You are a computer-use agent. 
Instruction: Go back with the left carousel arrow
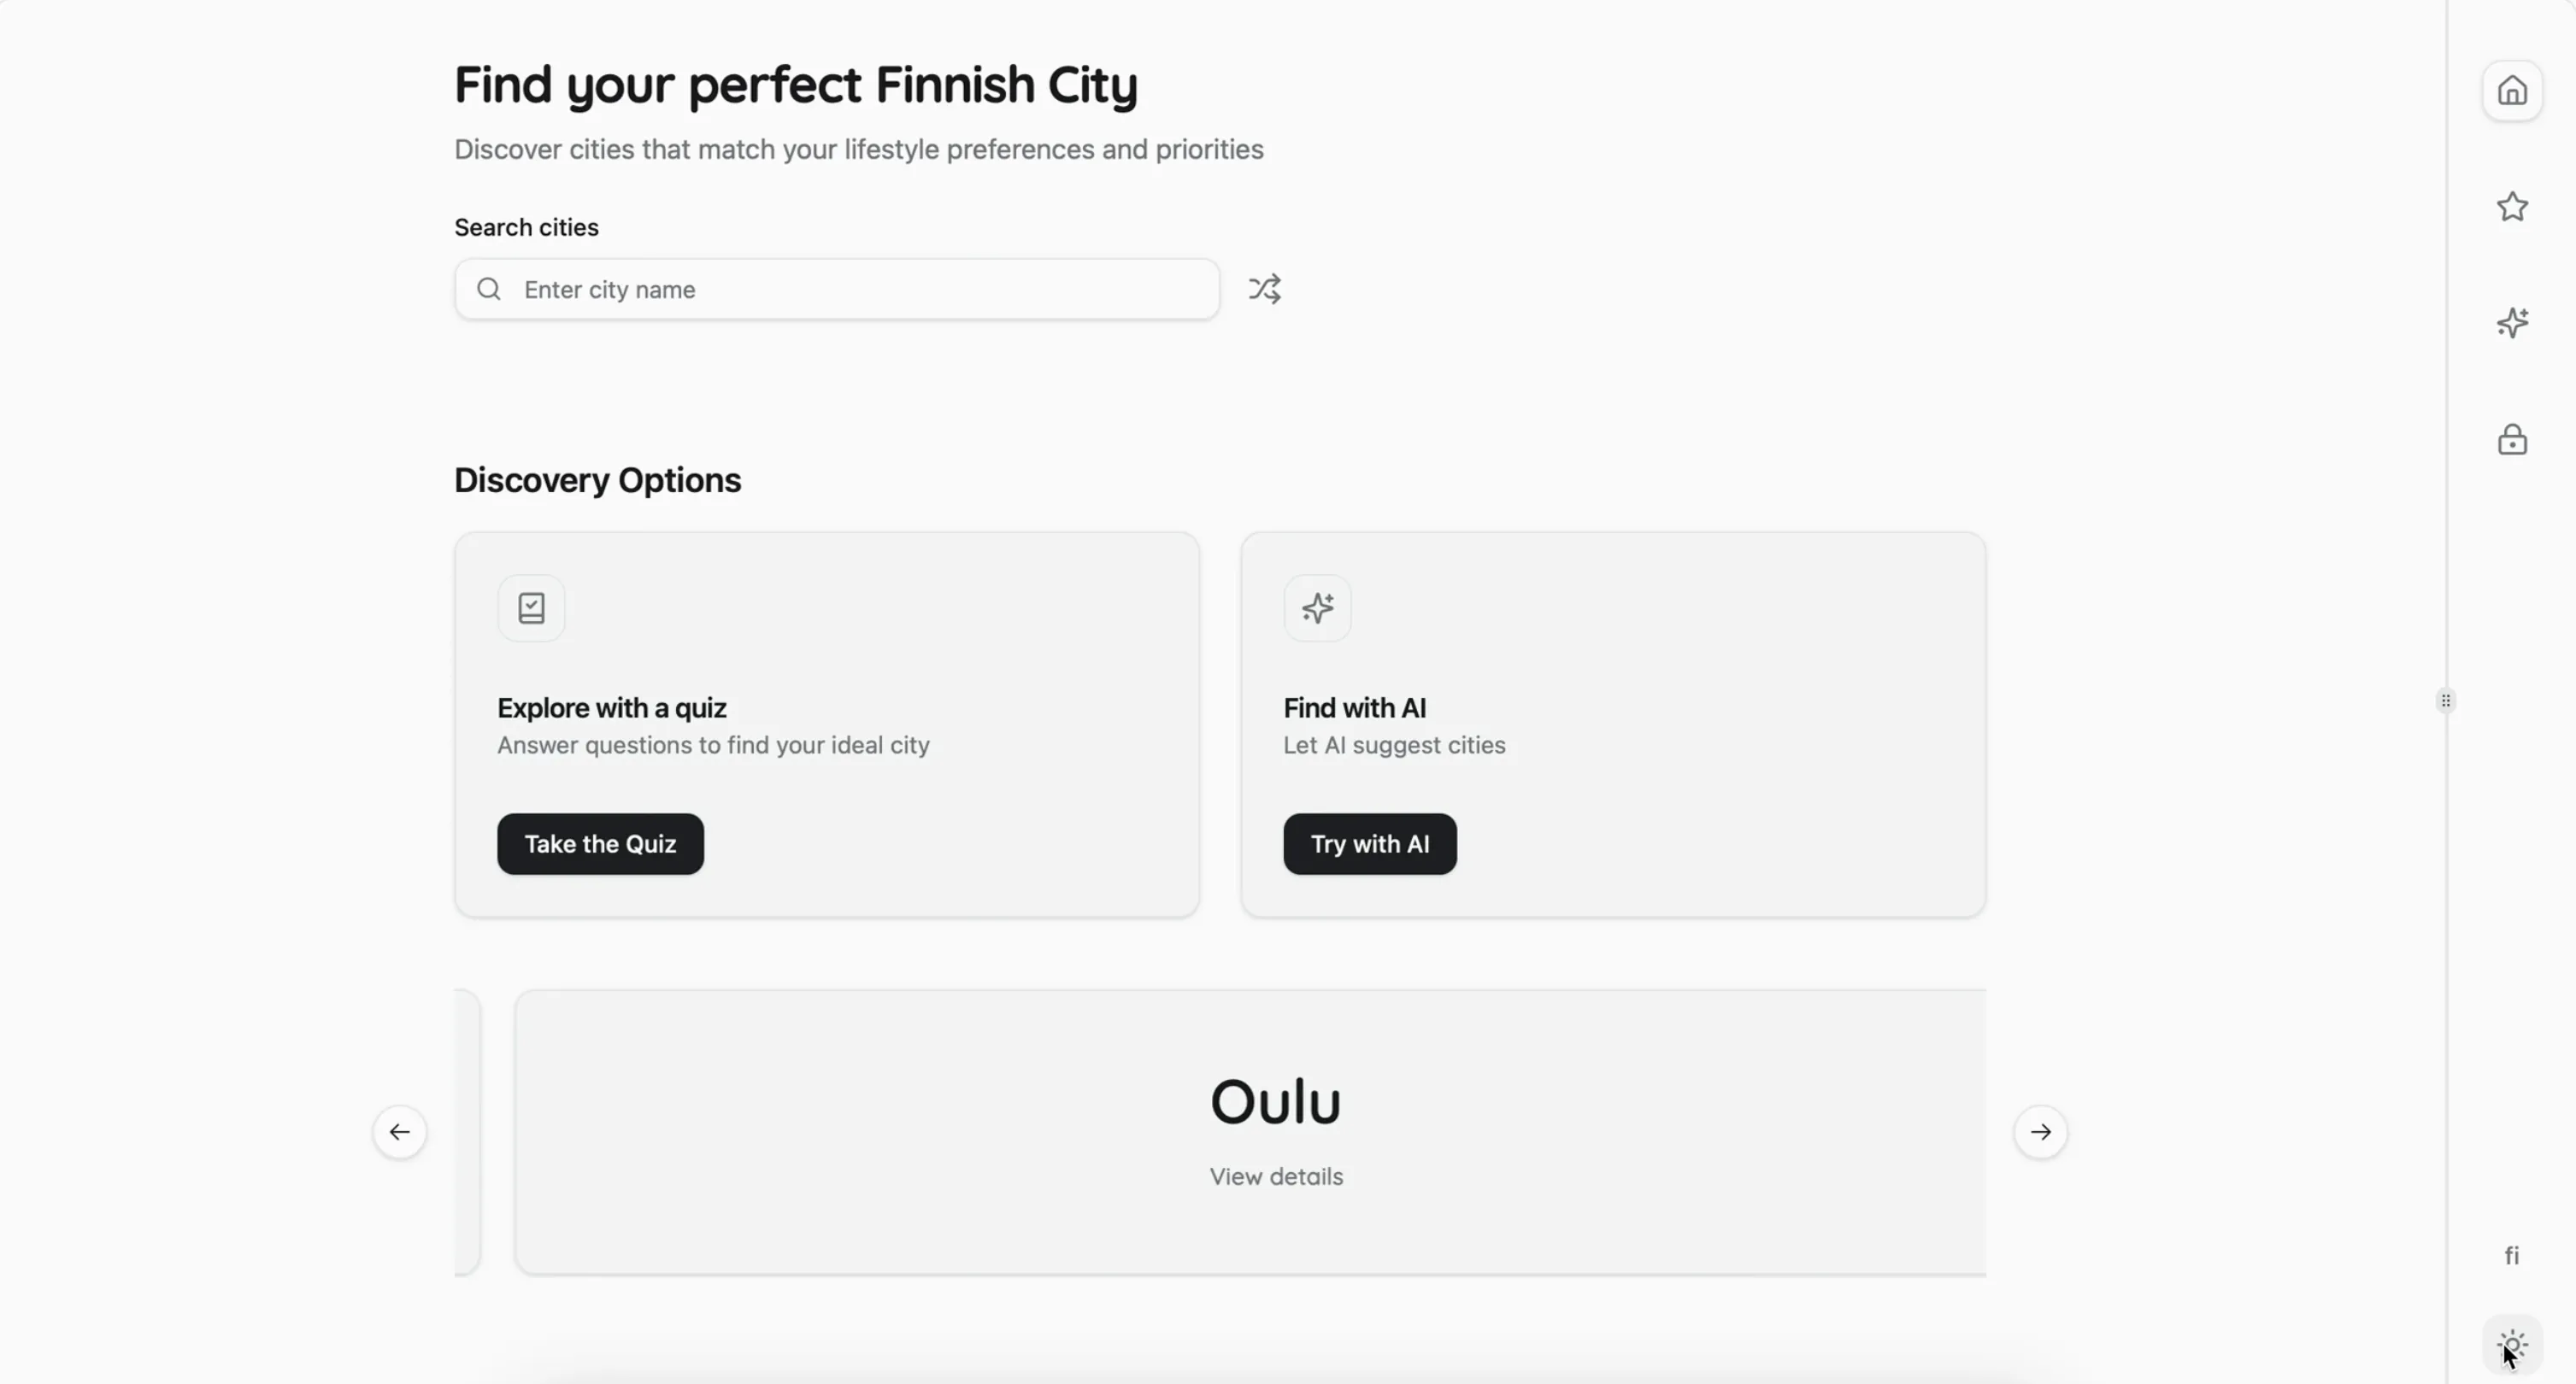pyautogui.click(x=400, y=1131)
